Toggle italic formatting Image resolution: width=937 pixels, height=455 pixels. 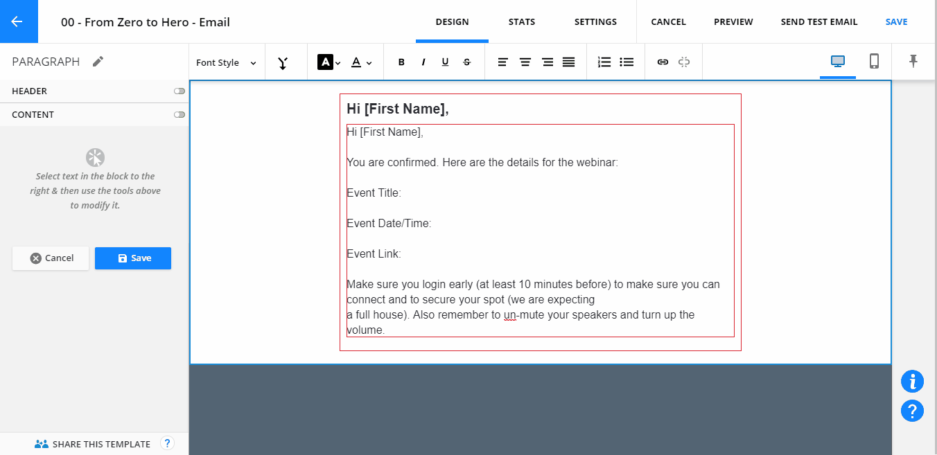click(423, 62)
